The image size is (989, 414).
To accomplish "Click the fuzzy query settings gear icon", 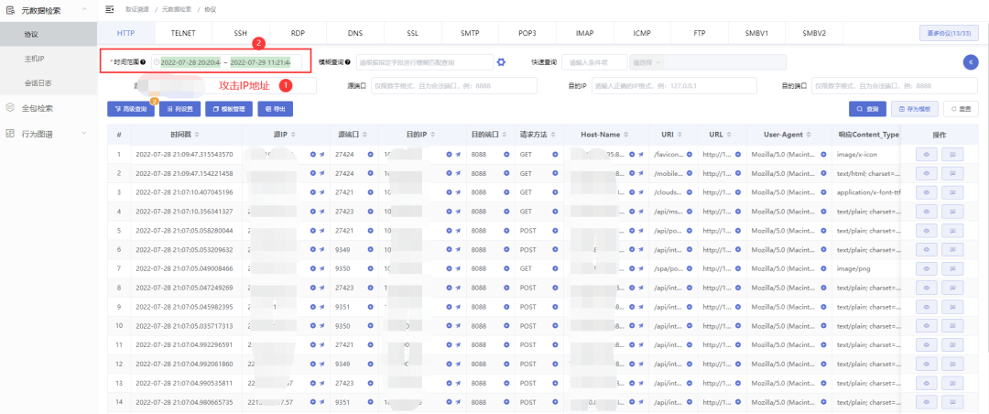I will [501, 62].
